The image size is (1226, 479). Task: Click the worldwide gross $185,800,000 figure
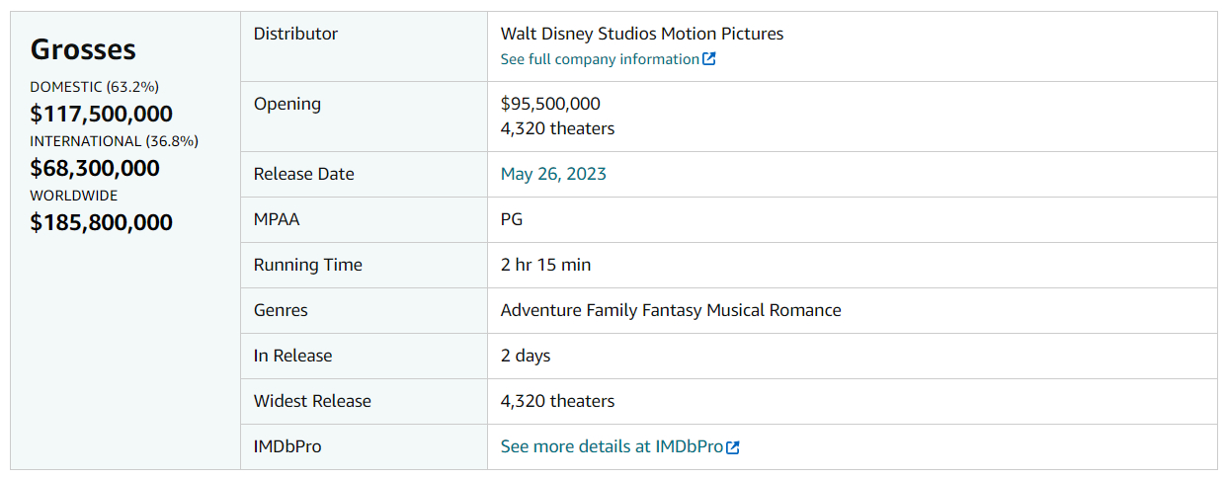[101, 222]
